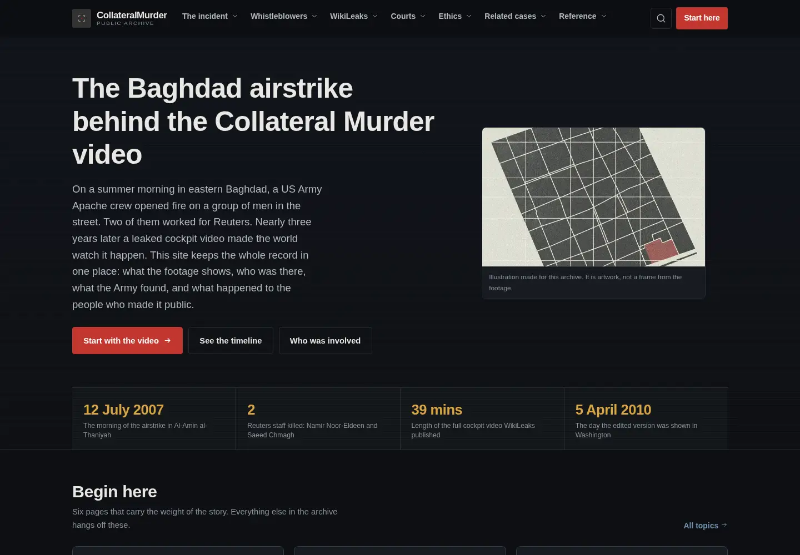Viewport: 800px width, 555px height.
Task: Click the 39 mins stat
Action: tap(437, 410)
